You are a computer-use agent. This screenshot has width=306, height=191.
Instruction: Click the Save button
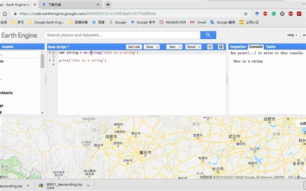click(x=149, y=47)
